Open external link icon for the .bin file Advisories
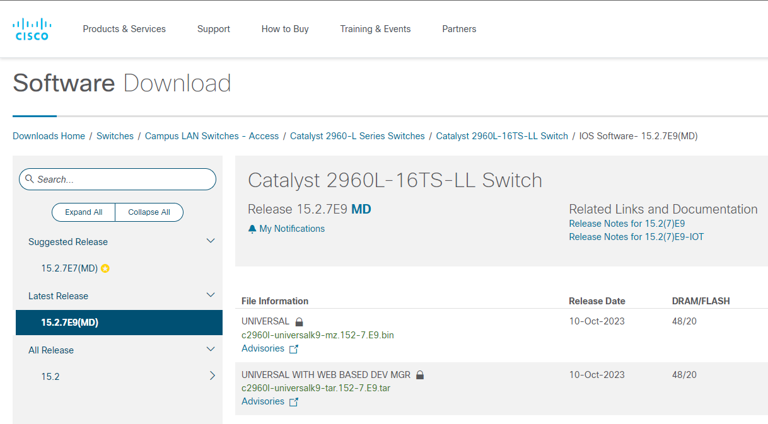This screenshot has width=768, height=424. [294, 349]
